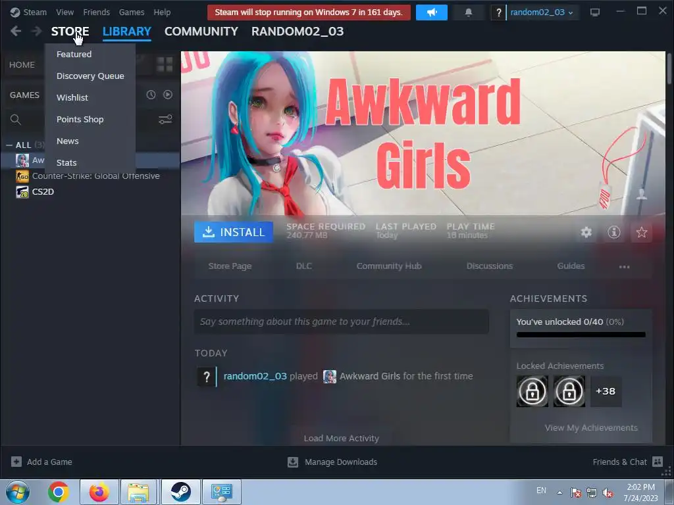674x505 pixels.
Task: Open the Discussions link
Action: click(490, 266)
